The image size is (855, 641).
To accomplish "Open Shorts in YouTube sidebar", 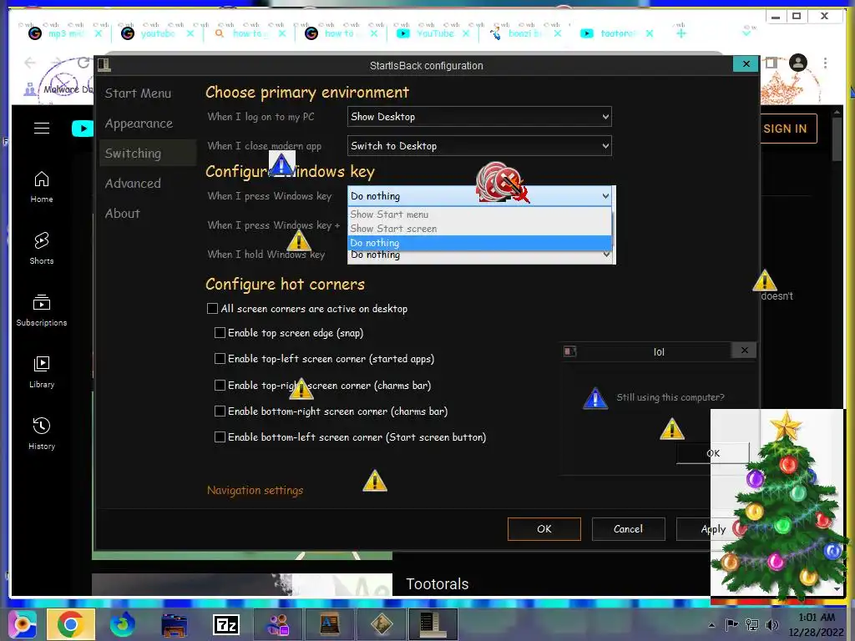I will (42, 249).
